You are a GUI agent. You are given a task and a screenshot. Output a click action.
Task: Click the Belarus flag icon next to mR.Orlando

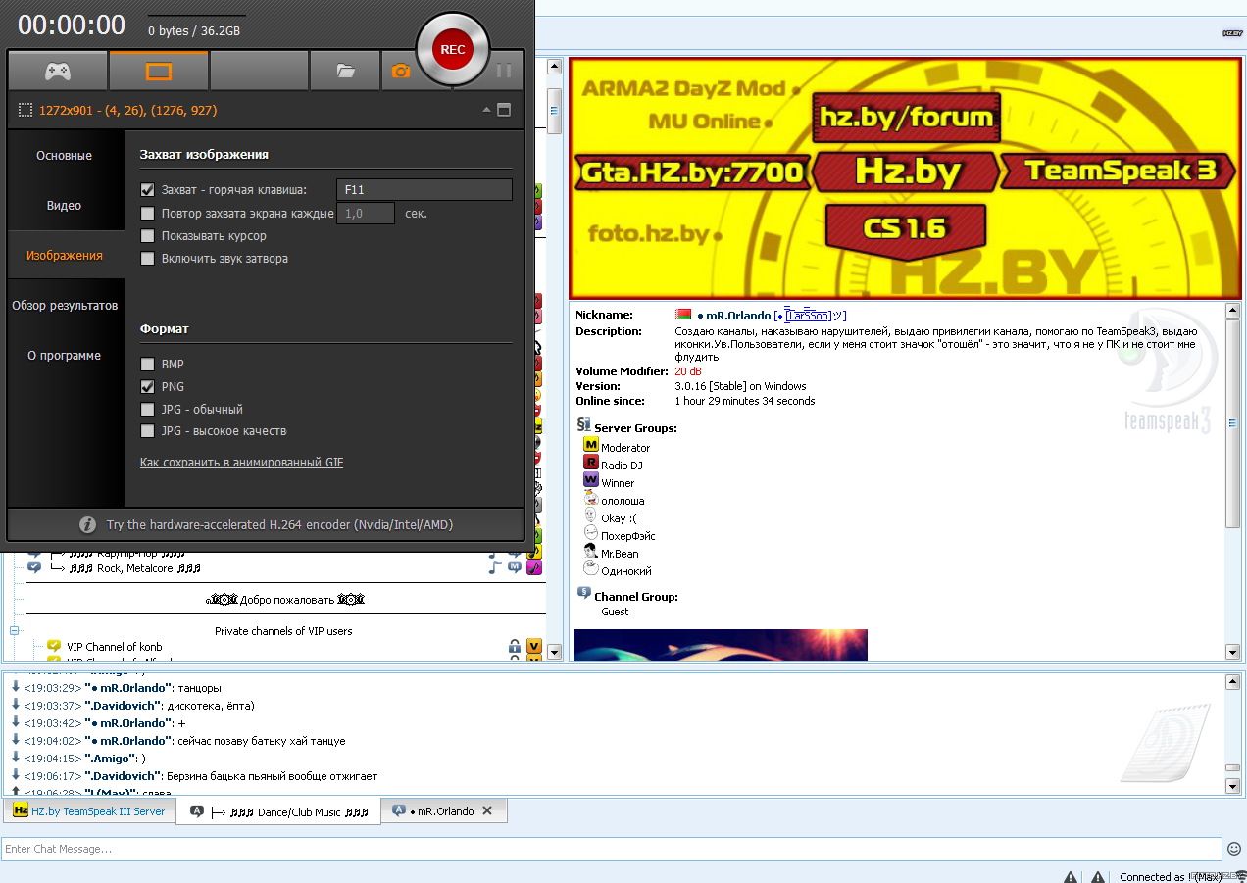[683, 315]
